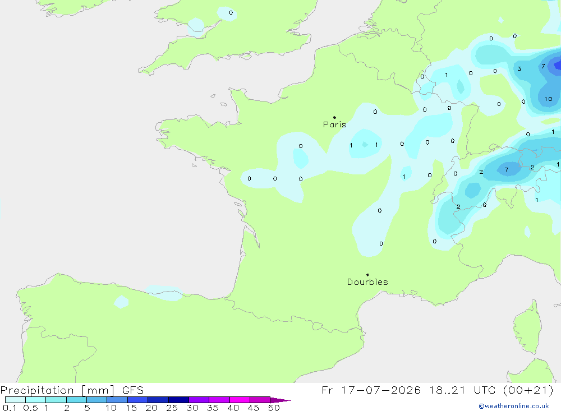The image size is (561, 411).
Task: Click the 10–15 mm legend color swatch
Action: (117, 400)
